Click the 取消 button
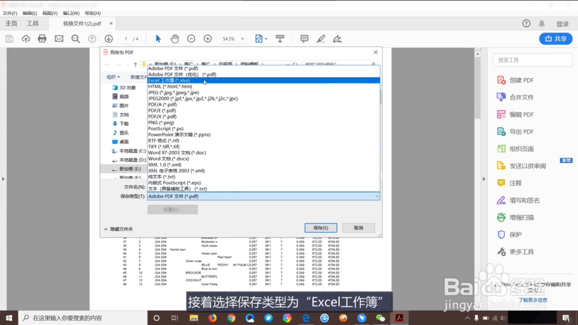578x325 pixels. 358,228
